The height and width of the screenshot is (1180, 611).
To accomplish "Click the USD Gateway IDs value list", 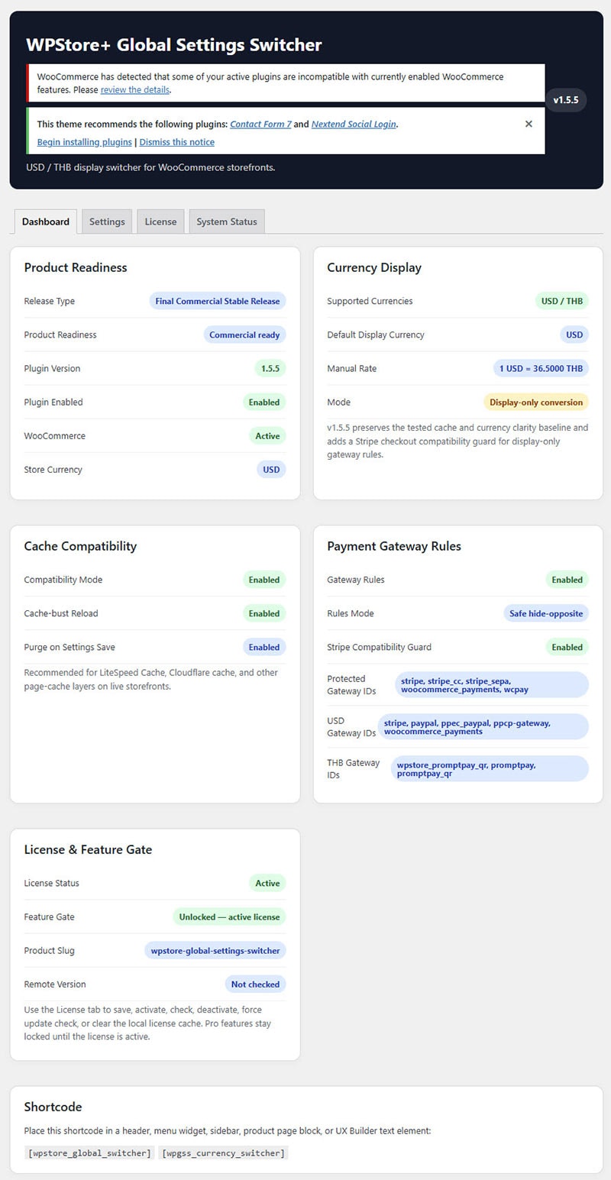I will coord(483,726).
